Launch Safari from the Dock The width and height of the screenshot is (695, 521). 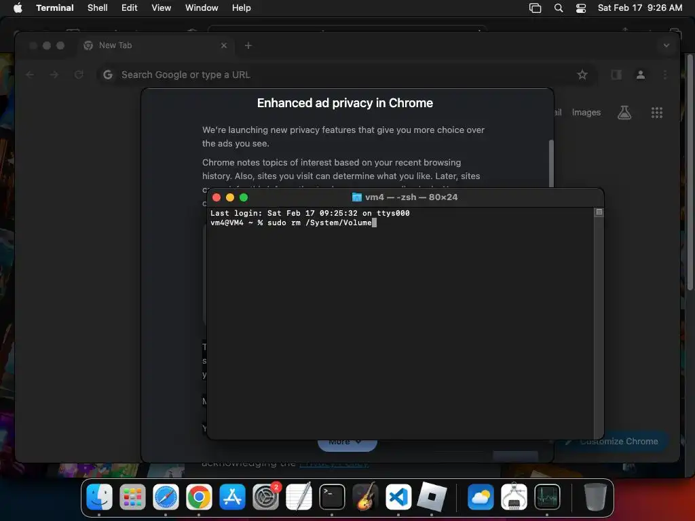pos(166,497)
